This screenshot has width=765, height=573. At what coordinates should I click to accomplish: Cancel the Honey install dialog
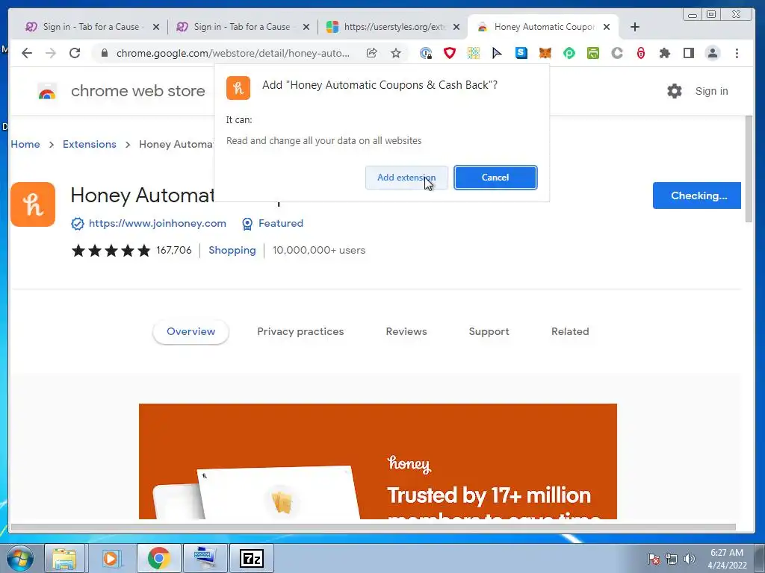tap(495, 178)
